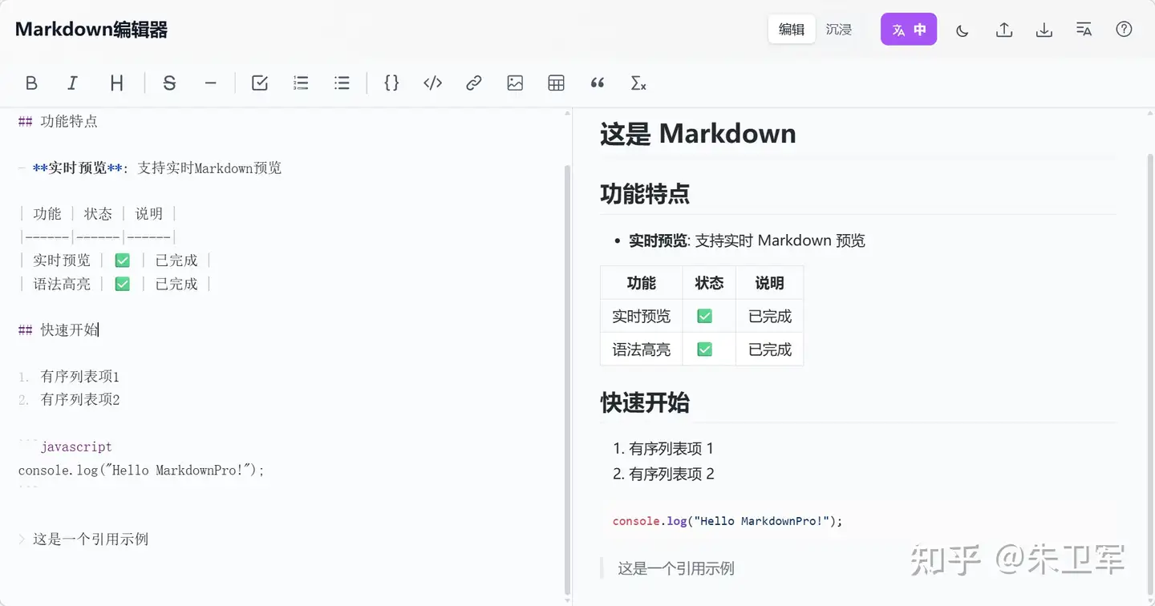Insert a task list checkbox

[260, 83]
